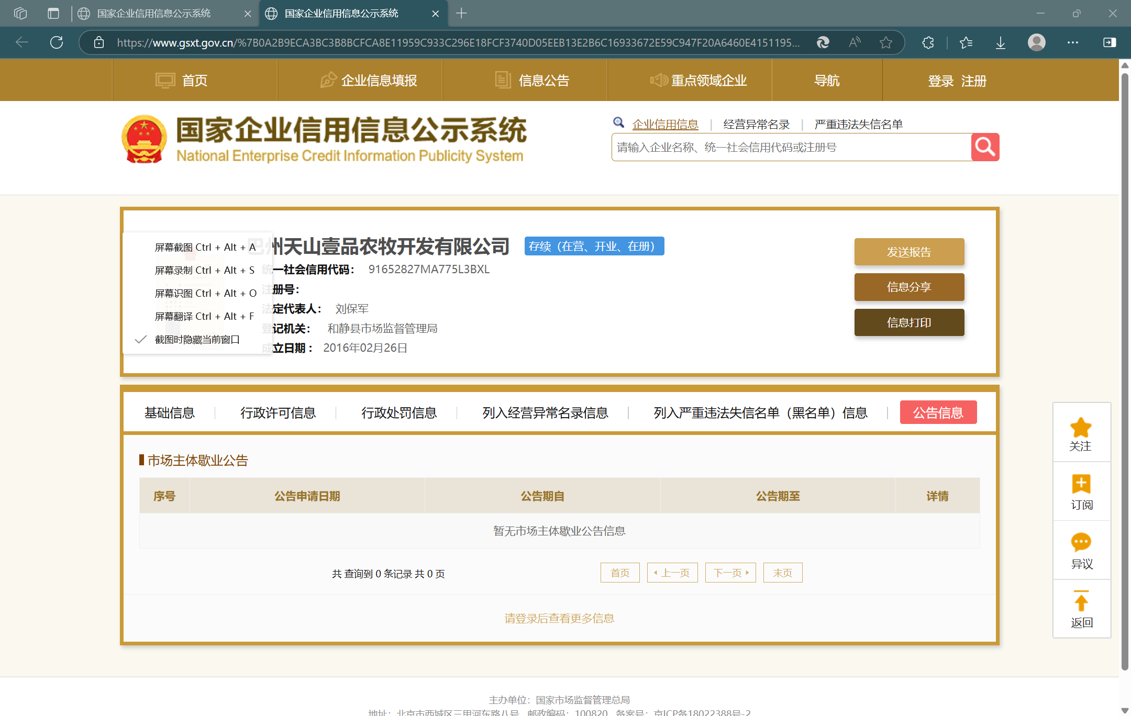Select 严重违法失信名单 search category

coord(858,124)
